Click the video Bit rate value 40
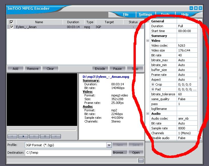The height and width of the screenshot is (166, 209). click(x=187, y=55)
